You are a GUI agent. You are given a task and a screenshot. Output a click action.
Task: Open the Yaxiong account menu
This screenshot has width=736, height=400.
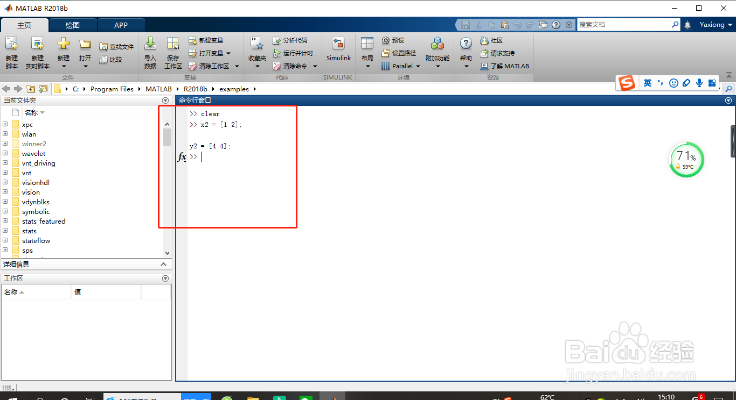(716, 25)
